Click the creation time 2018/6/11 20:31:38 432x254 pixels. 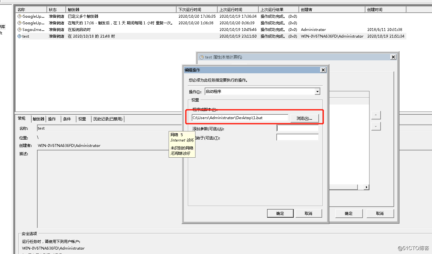point(385,30)
